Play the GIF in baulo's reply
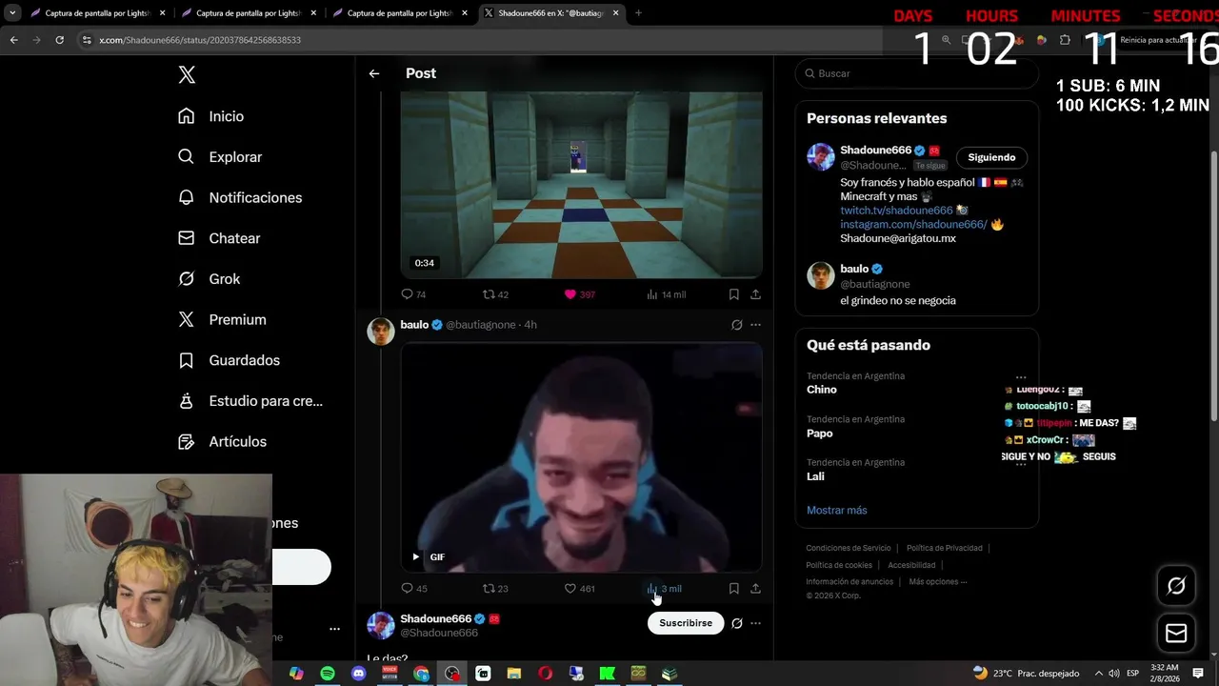 tap(416, 556)
